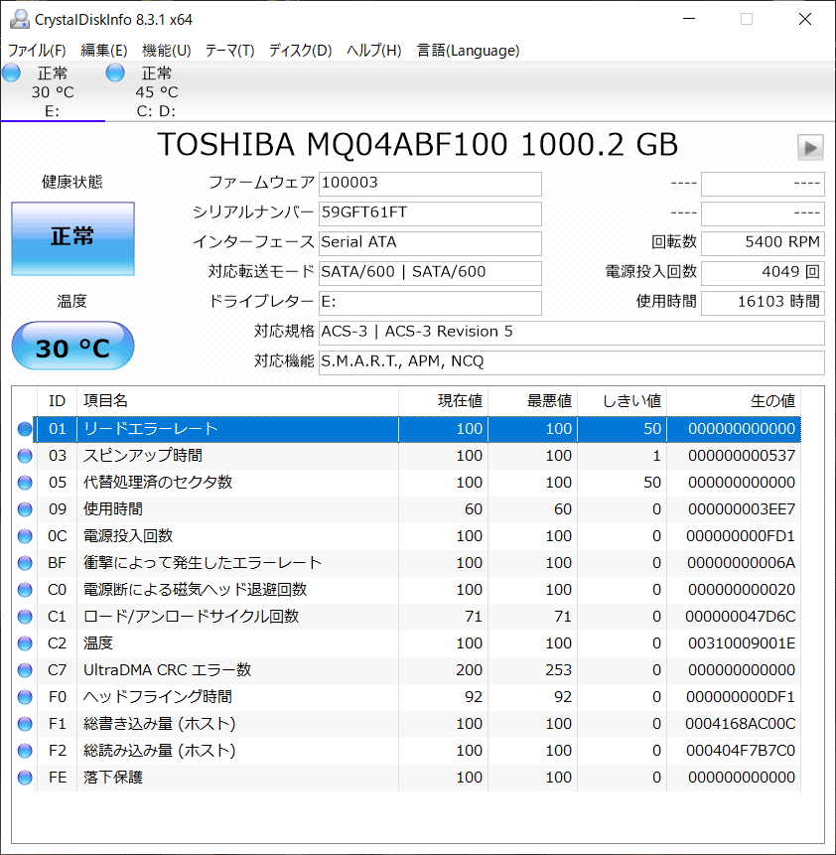The image size is (836, 855).
Task: Click the インターフェース field showing Serial ATA
Action: pyautogui.click(x=430, y=243)
